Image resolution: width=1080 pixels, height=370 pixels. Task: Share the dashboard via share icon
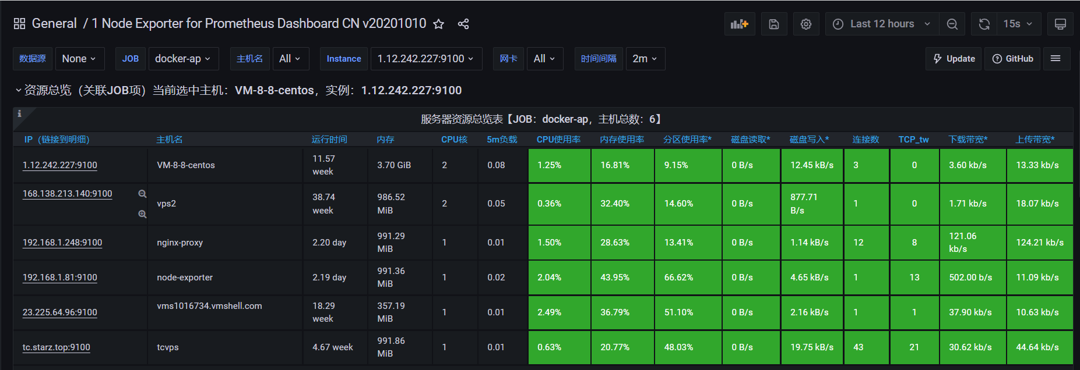(x=463, y=24)
